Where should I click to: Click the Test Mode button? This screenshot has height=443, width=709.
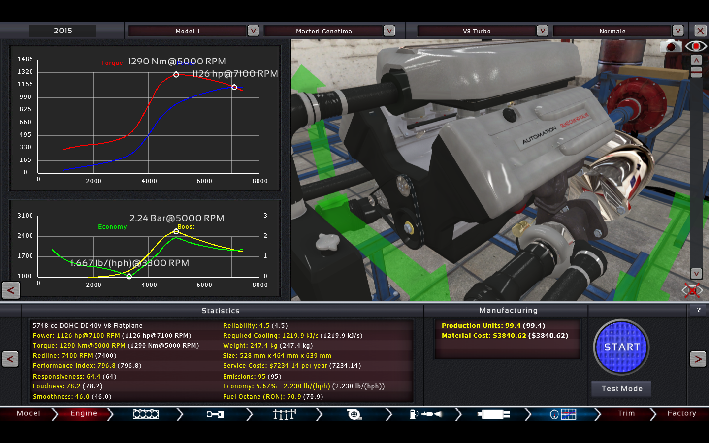coord(622,389)
